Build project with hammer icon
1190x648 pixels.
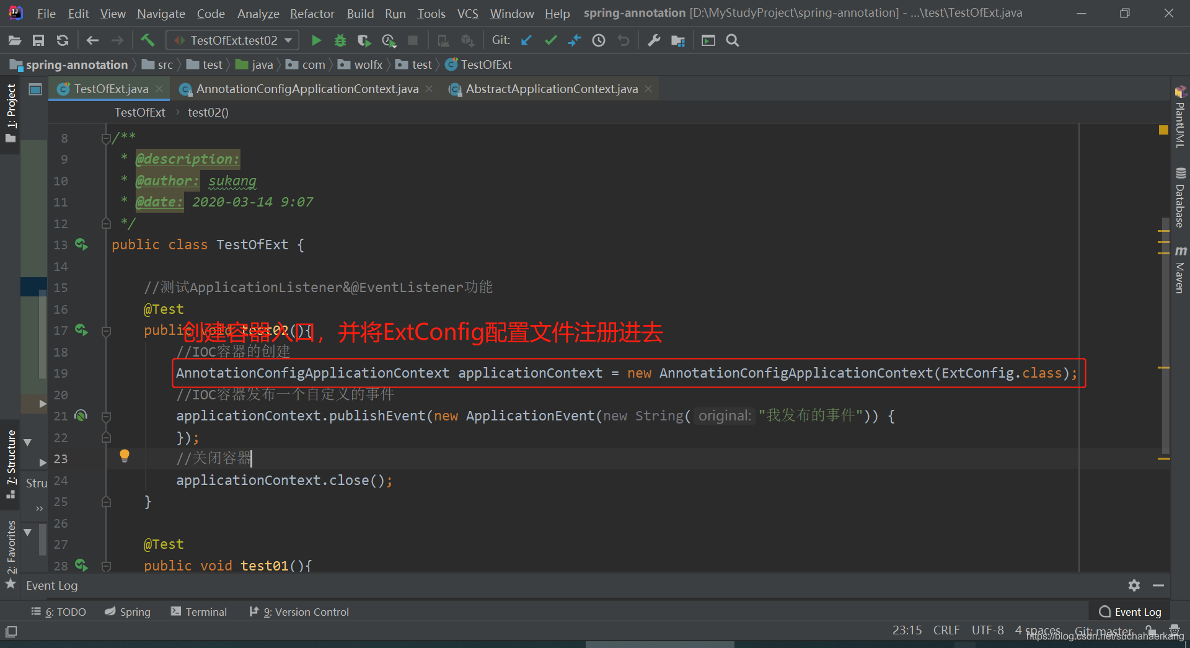tap(148, 41)
